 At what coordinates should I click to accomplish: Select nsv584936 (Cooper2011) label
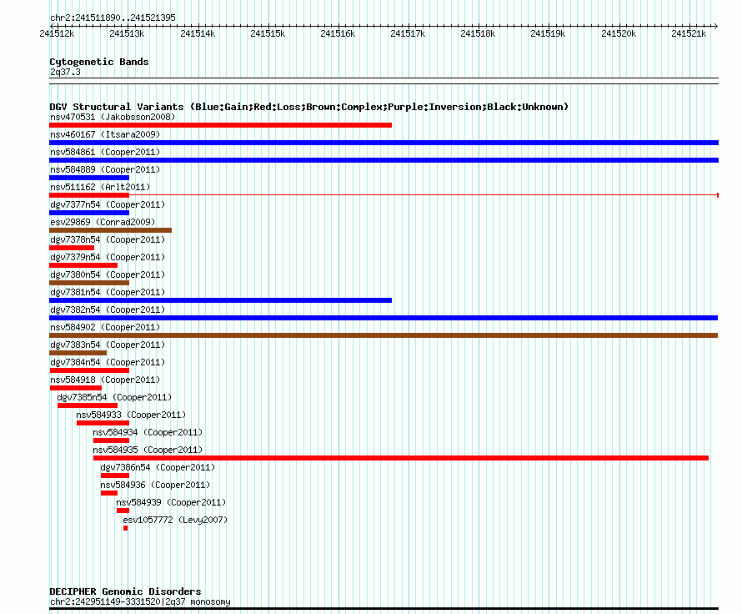(155, 485)
